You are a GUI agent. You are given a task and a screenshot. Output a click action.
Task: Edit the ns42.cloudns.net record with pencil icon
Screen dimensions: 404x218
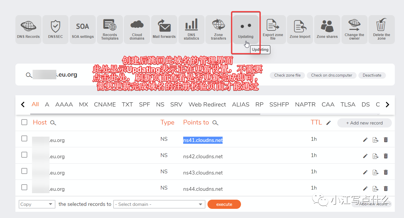(365, 156)
